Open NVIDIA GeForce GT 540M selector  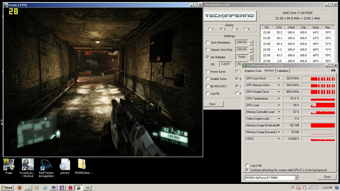point(272,177)
